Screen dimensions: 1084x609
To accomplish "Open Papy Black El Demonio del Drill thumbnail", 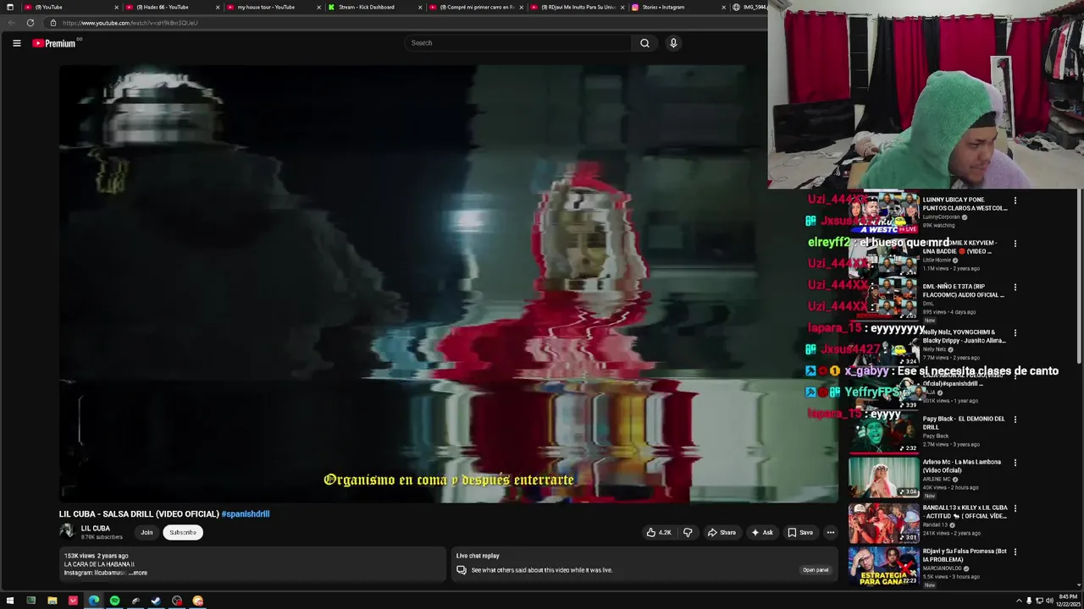I will pos(884,435).
